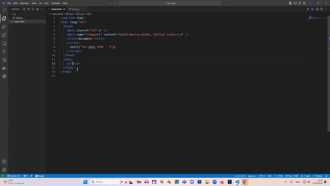Change file encoding UTF-8
Image resolution: width=330 pixels, height=186 pixels.
(261, 176)
